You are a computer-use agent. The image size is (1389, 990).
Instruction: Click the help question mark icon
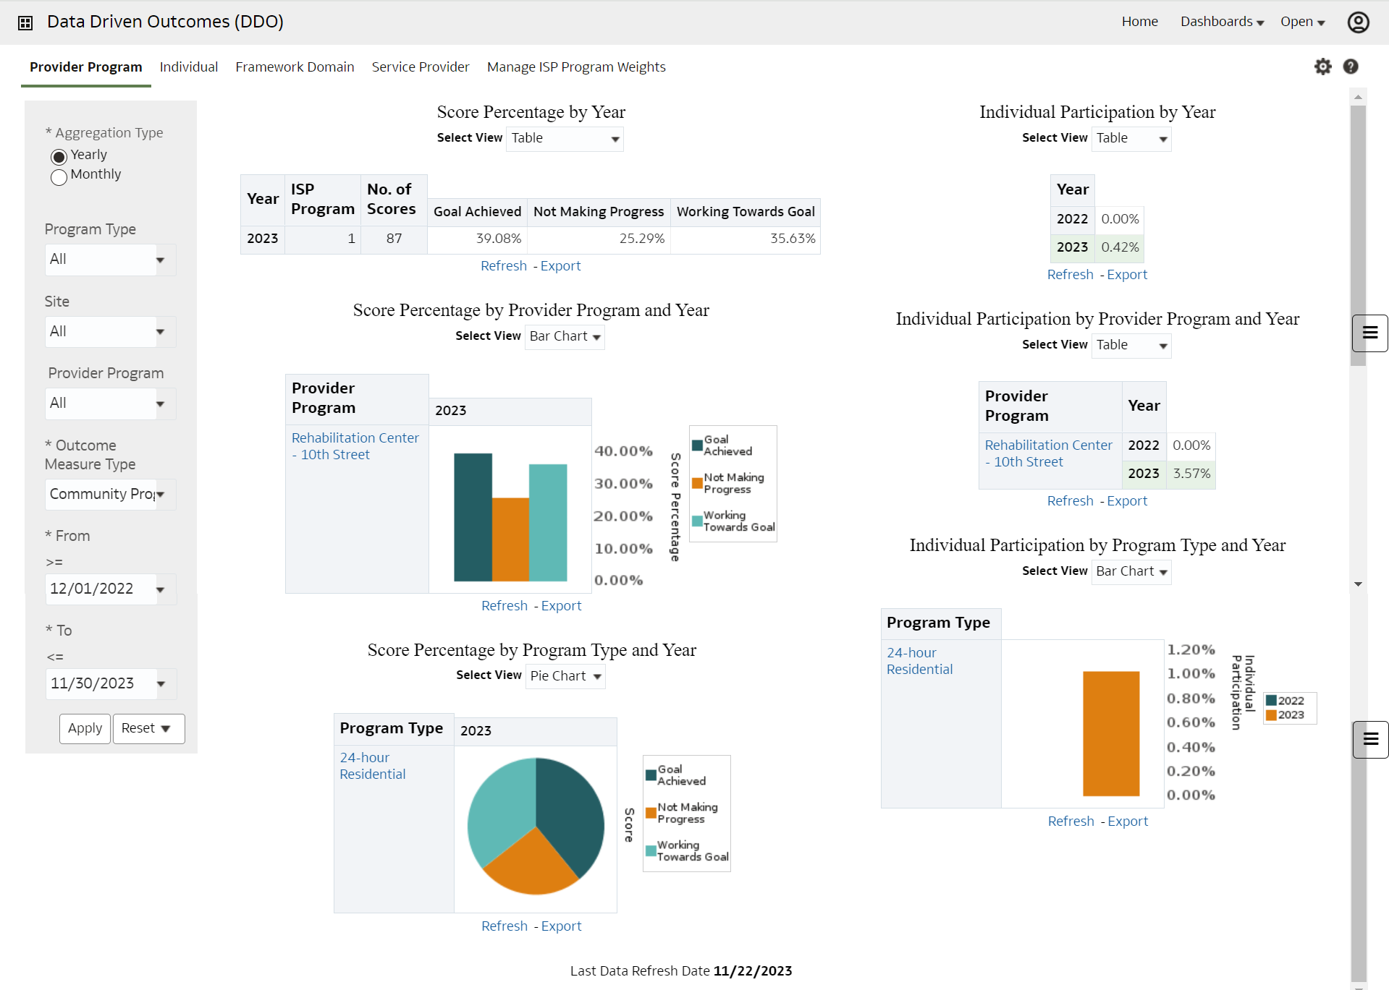point(1351,67)
